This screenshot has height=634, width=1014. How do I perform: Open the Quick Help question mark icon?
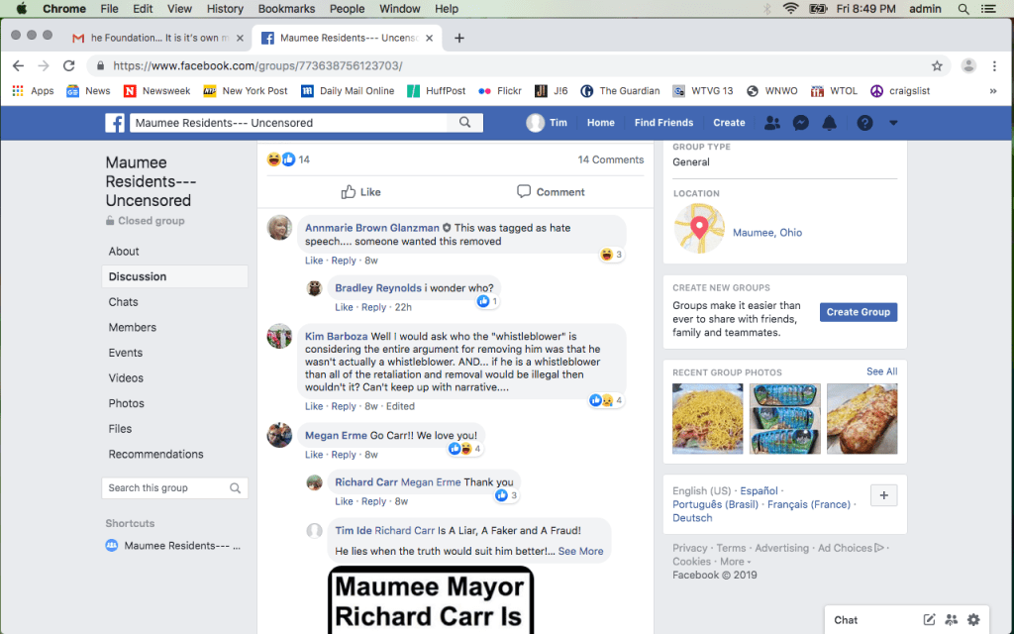pyautogui.click(x=864, y=123)
